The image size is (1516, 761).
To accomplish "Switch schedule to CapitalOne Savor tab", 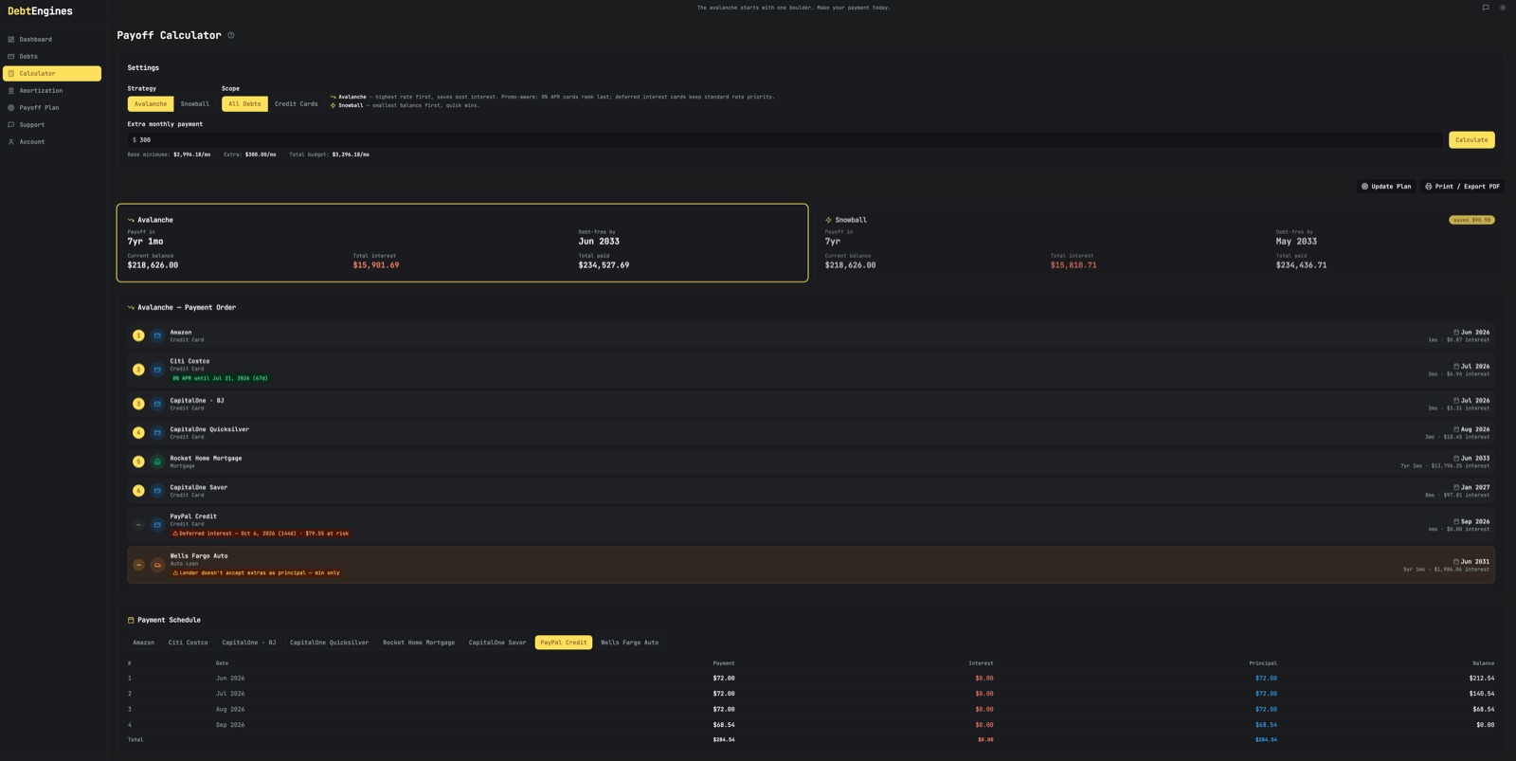I will [497, 643].
